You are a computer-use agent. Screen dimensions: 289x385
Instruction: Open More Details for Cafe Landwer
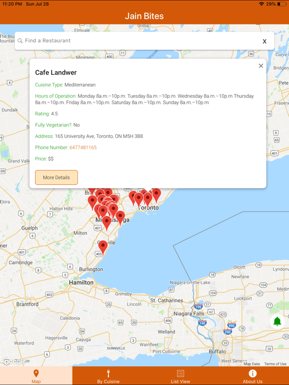tap(56, 177)
